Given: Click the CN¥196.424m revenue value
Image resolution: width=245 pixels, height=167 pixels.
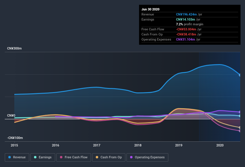Looking at the screenshot, I should coord(187,14).
